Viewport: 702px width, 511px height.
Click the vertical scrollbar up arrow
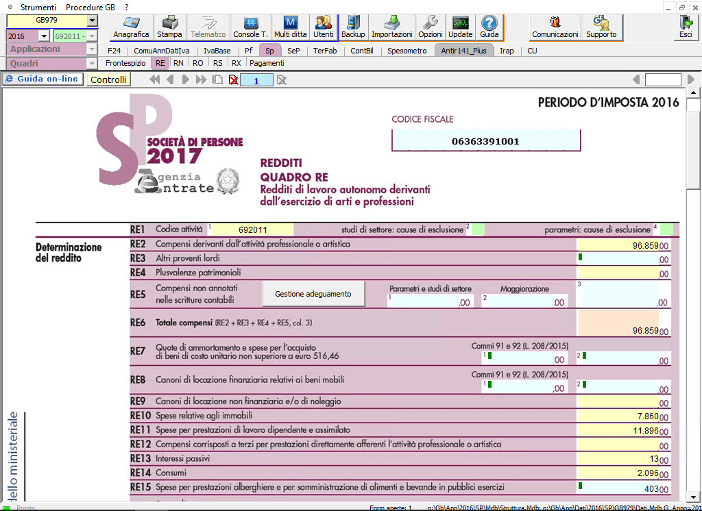pos(693,93)
